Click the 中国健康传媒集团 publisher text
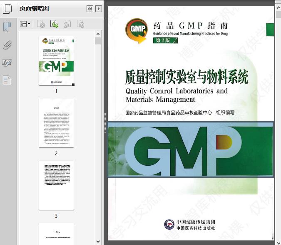Viewport: 281px width, 245px height. [x=196, y=222]
